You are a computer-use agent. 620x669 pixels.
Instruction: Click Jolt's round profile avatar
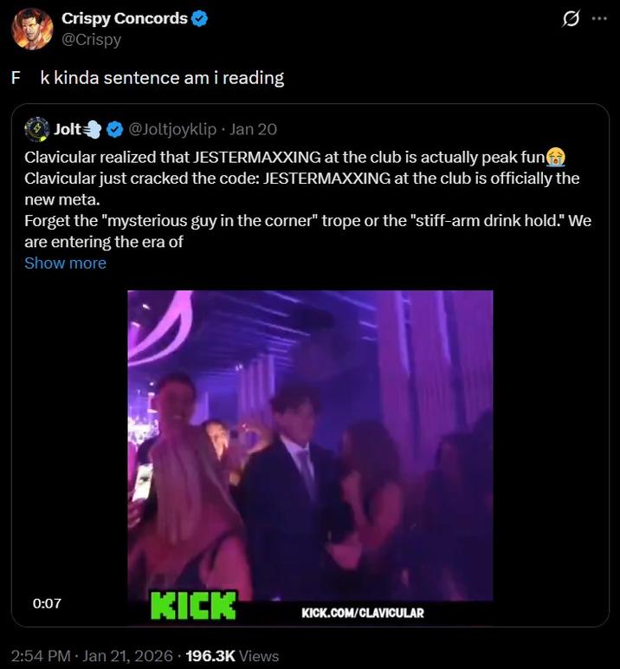(x=36, y=129)
